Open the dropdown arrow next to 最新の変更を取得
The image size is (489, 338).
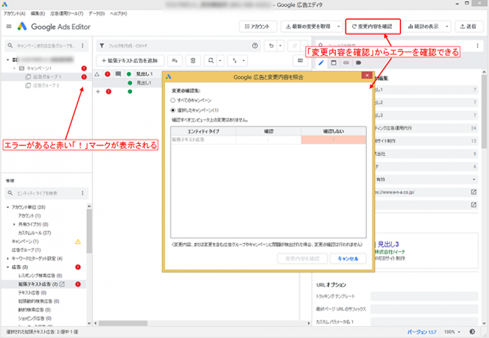click(339, 27)
